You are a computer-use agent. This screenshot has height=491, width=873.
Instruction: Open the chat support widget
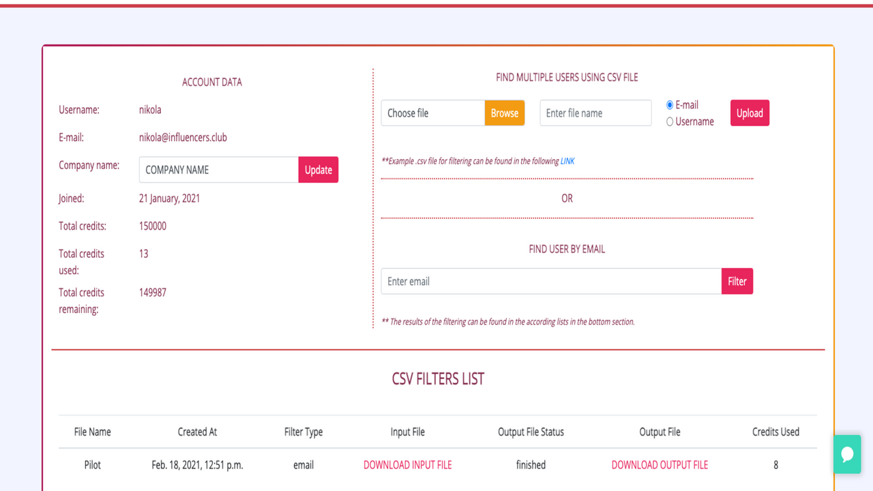847,454
